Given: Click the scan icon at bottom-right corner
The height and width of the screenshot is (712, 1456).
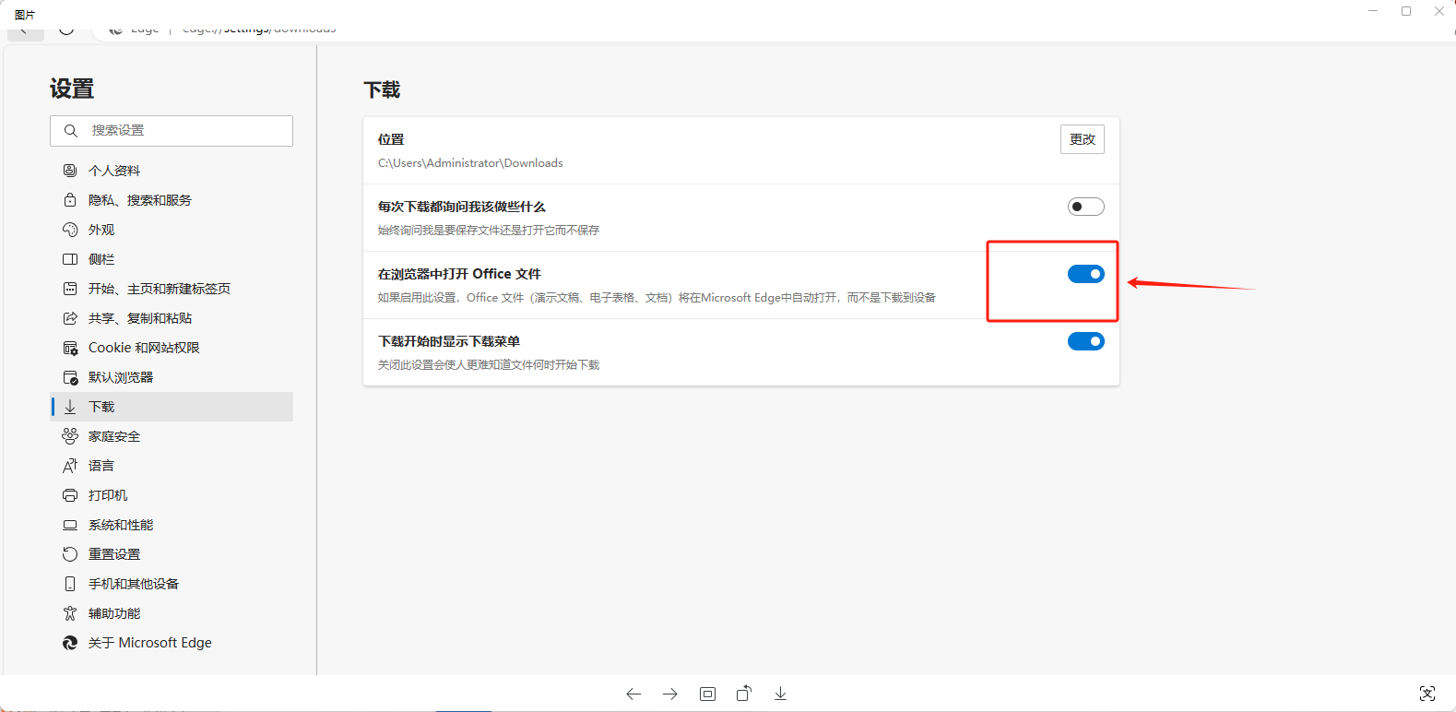Looking at the screenshot, I should pyautogui.click(x=1427, y=694).
